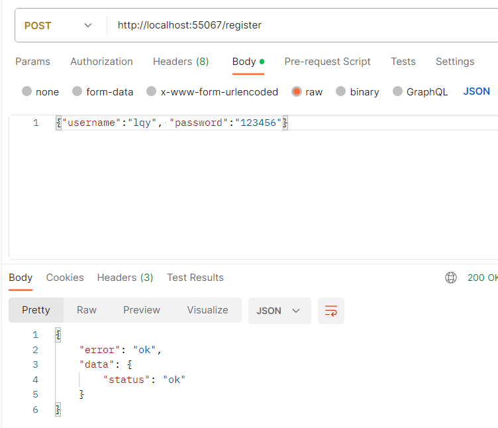Select the none body type radio
The height and width of the screenshot is (428, 498).
(x=26, y=91)
